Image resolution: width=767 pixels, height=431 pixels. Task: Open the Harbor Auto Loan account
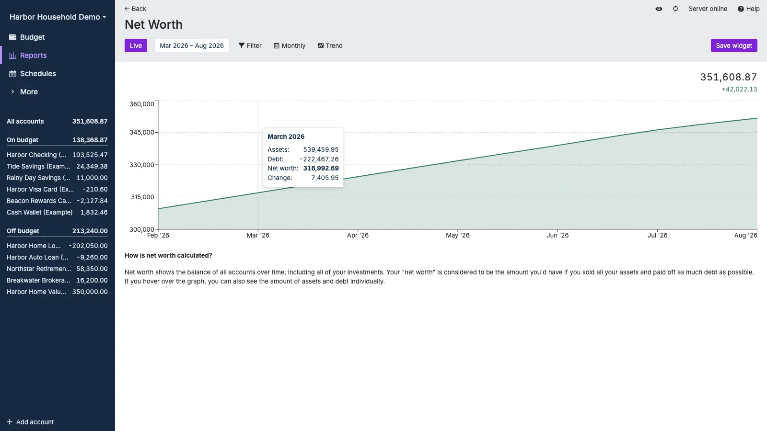pyautogui.click(x=57, y=258)
